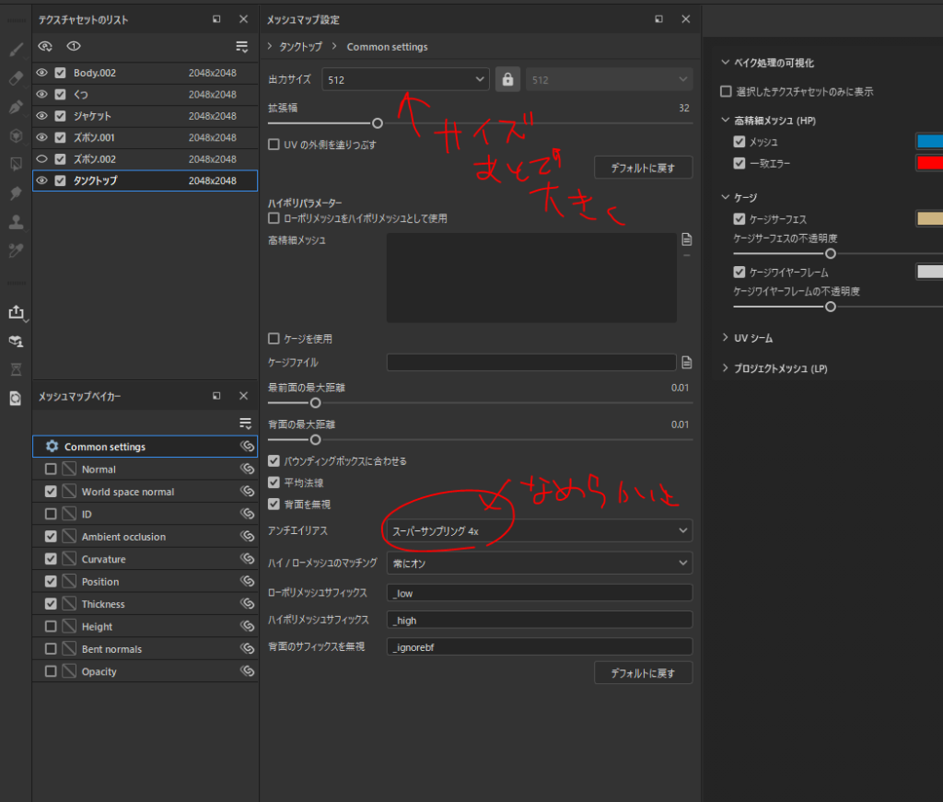This screenshot has width=943, height=802.
Task: Click into the ローポリメッシュサフィックス _low field
Action: [x=539, y=593]
